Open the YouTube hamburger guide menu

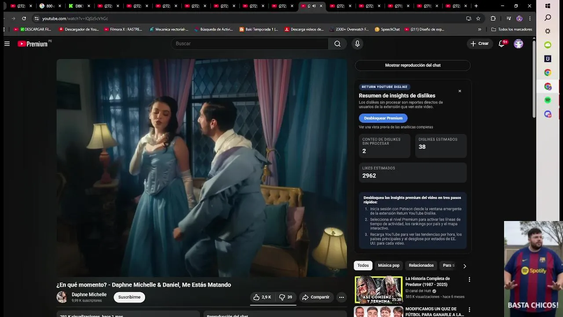7,44
